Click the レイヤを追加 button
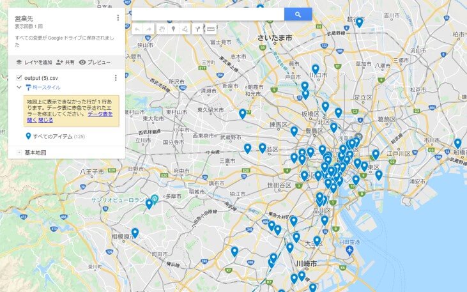 tap(34, 62)
